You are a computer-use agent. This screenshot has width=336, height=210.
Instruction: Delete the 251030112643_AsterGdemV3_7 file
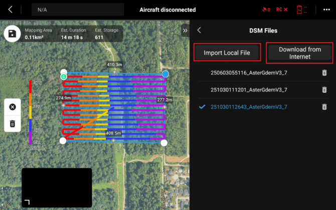(324, 107)
